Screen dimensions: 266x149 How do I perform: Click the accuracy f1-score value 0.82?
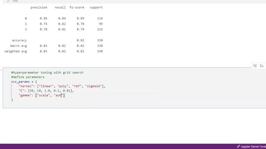80,40
